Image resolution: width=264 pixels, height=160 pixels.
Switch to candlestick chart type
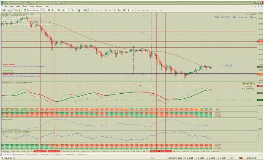49,10
